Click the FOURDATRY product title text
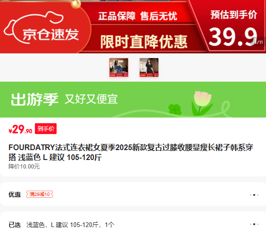 point(131,152)
